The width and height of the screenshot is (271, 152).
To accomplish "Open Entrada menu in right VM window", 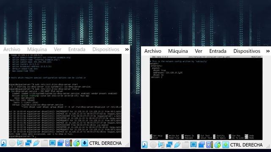I will 218,51.
